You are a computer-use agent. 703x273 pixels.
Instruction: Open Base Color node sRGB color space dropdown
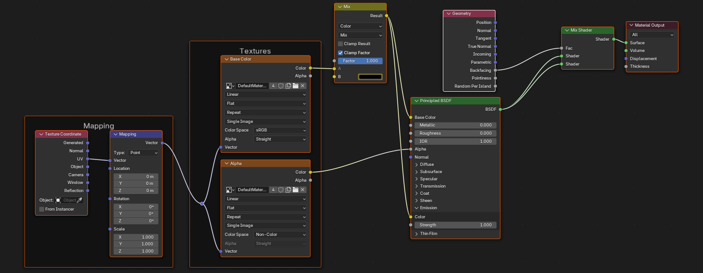[280, 130]
